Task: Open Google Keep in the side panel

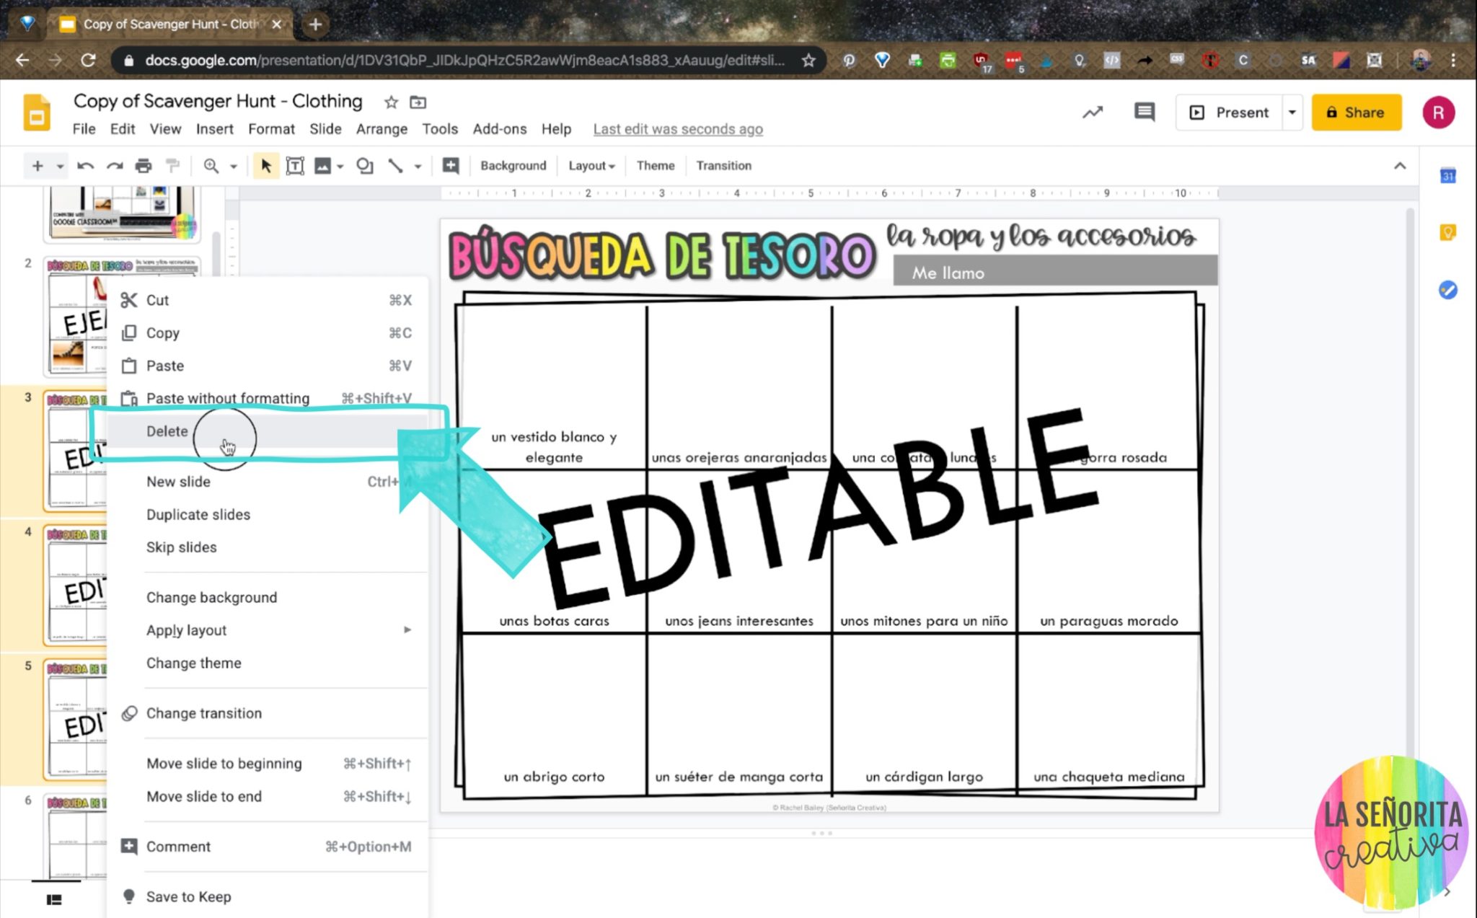Action: tap(1449, 231)
